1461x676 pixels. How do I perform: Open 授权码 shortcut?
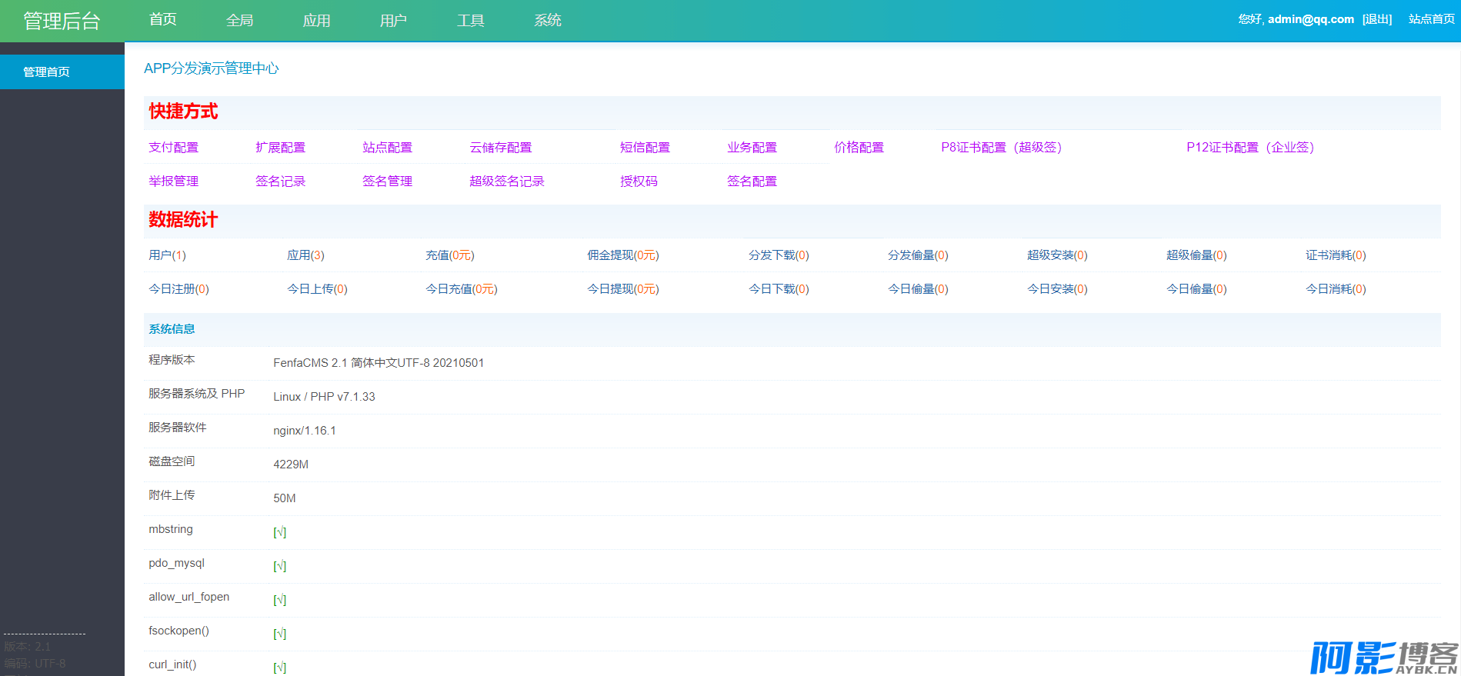coord(639,181)
